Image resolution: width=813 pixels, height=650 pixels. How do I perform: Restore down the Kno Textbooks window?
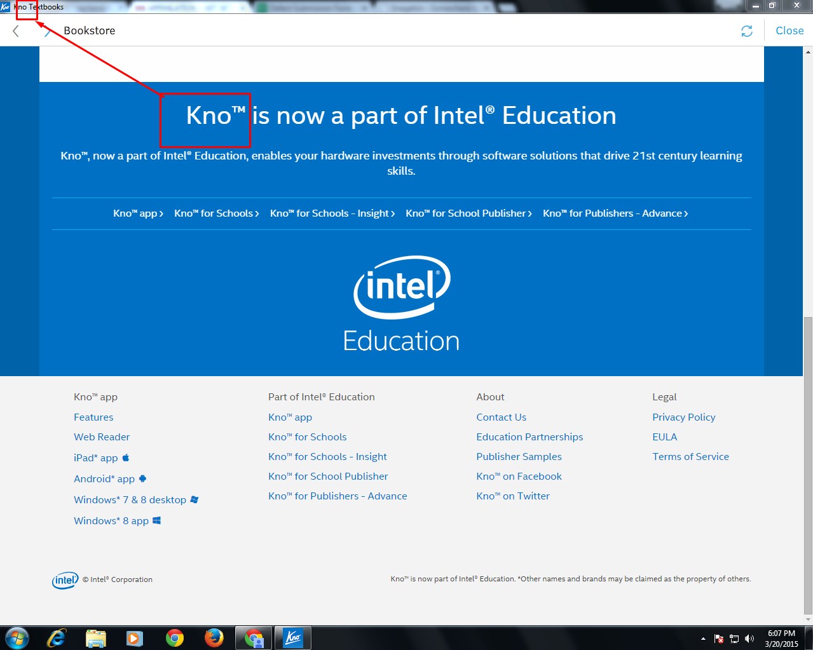(772, 6)
